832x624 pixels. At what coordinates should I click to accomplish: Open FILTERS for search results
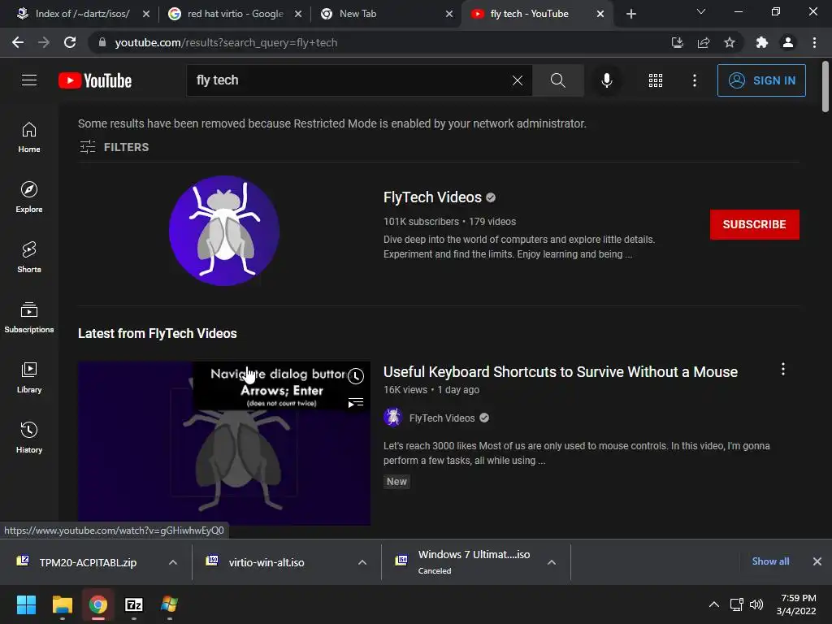(x=114, y=147)
